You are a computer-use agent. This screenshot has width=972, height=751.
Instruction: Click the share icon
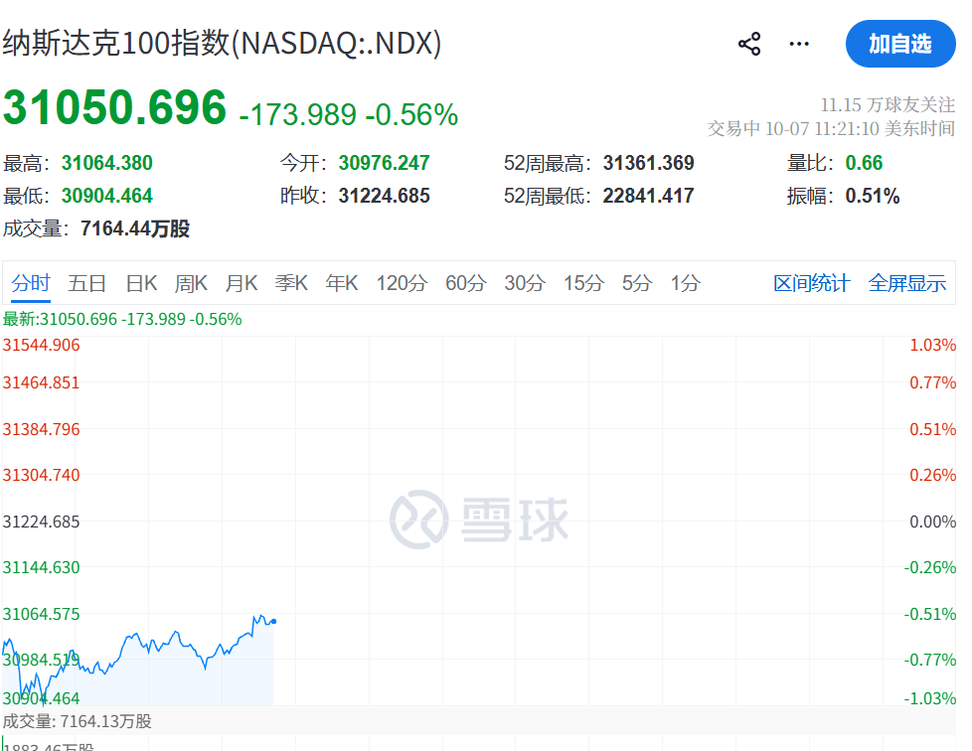click(x=748, y=44)
